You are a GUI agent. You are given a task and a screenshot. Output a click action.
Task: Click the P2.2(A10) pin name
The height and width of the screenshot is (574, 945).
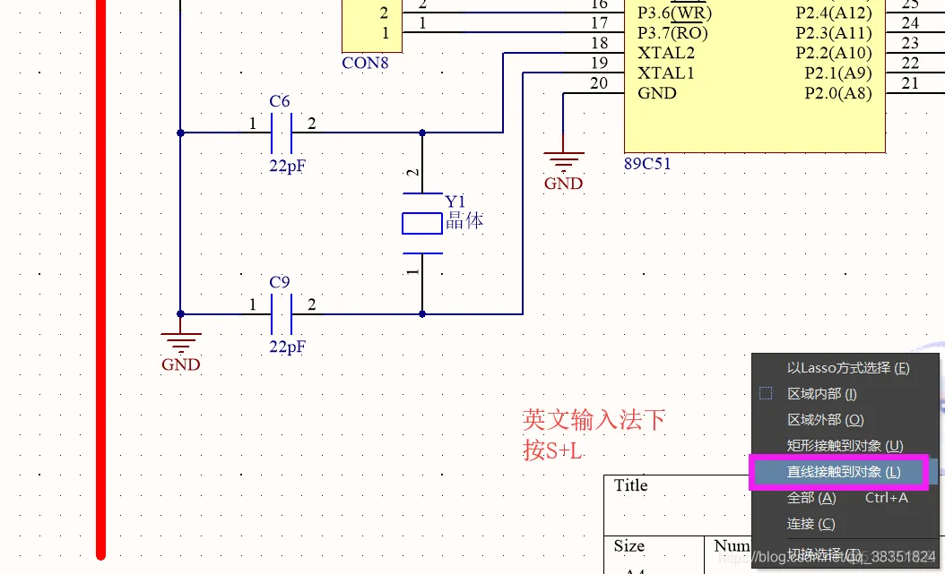click(x=834, y=53)
